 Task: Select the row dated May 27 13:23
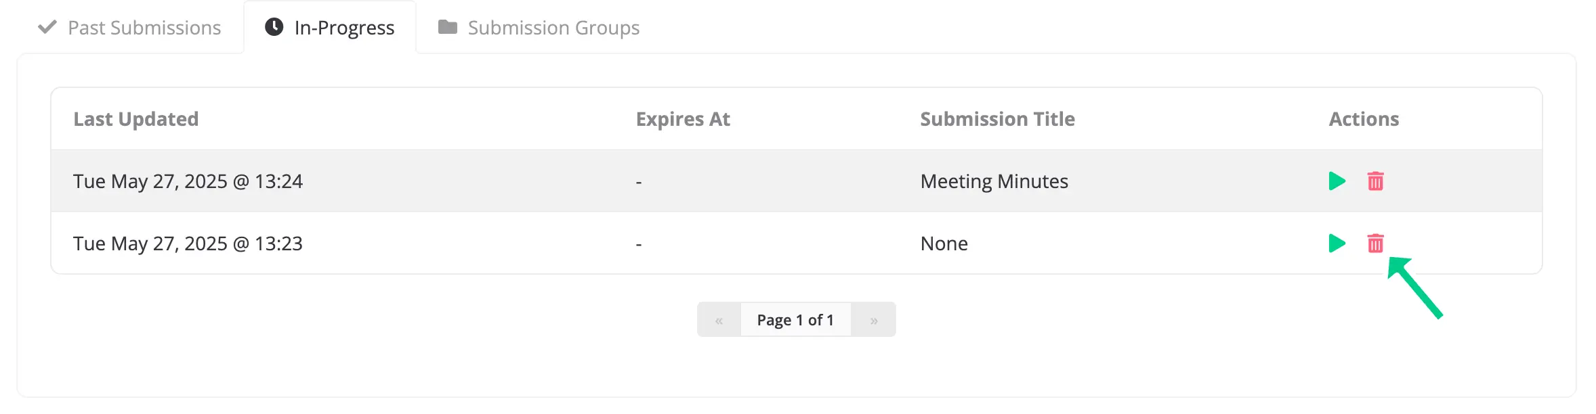click(797, 244)
